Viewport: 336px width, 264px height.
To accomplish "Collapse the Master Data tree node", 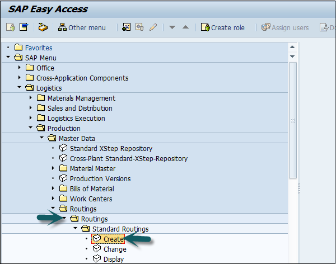I will (41, 139).
